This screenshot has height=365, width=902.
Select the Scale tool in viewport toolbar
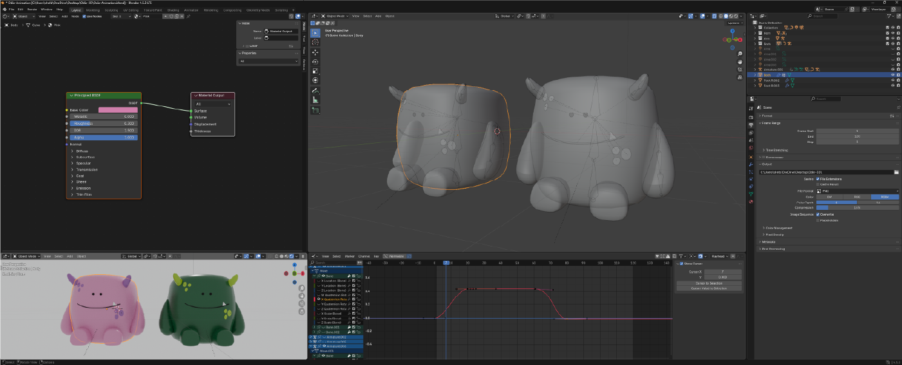click(x=315, y=71)
